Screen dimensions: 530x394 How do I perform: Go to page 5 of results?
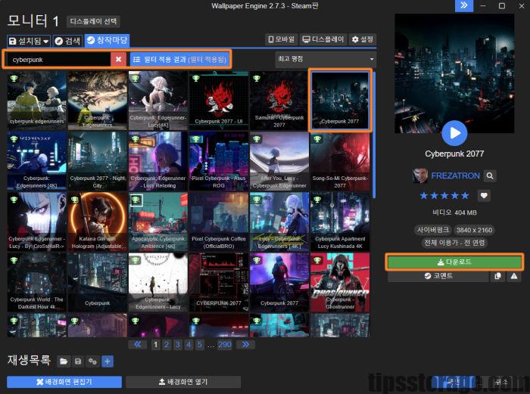click(x=200, y=344)
